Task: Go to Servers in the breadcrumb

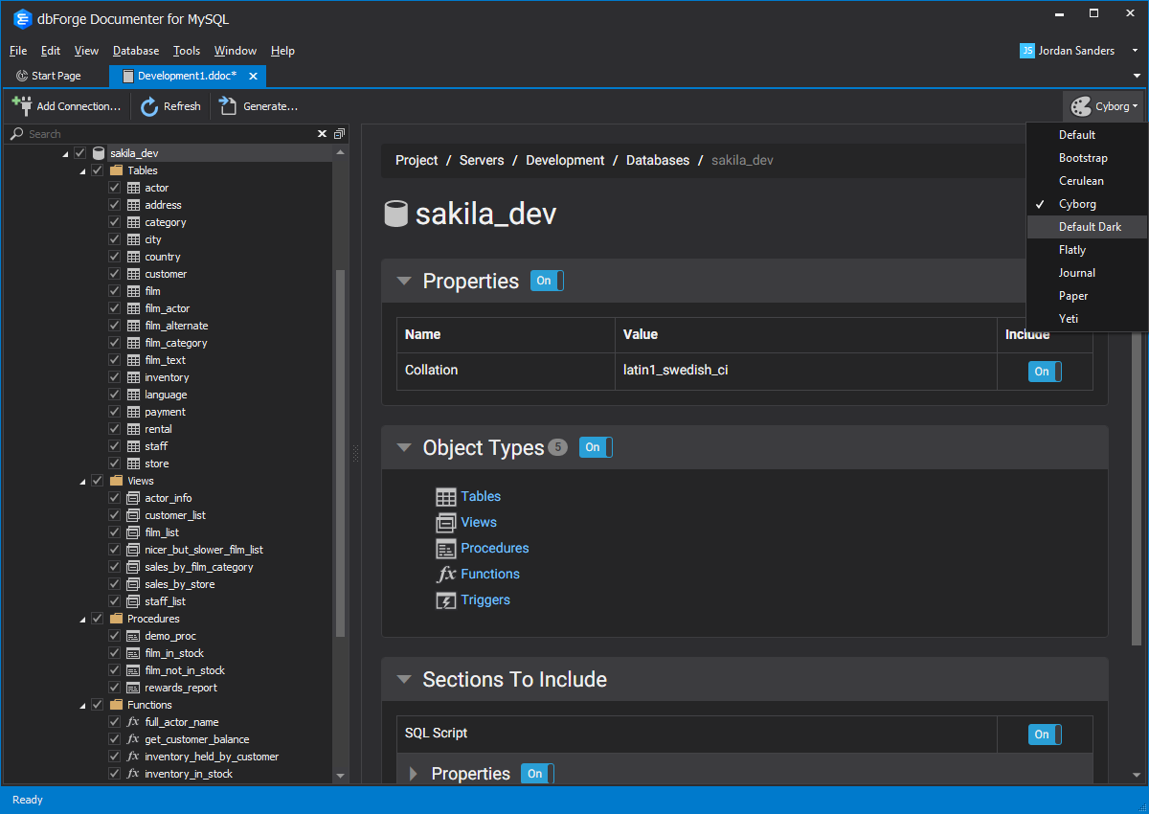Action: click(482, 160)
